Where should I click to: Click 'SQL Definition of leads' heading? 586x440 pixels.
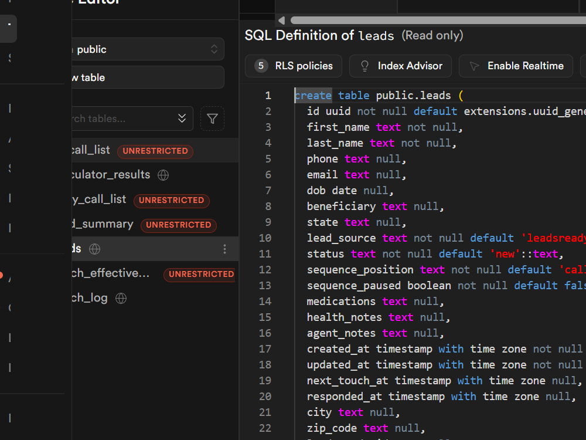coord(319,36)
